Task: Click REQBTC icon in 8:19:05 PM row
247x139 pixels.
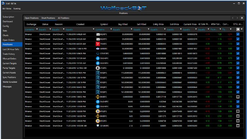Action: pos(98,73)
